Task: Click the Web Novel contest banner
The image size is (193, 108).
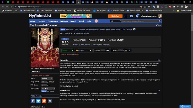Action: coord(76,16)
